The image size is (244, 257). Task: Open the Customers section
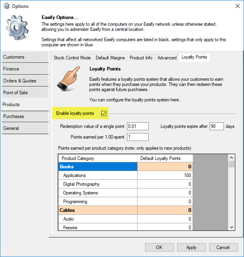pyautogui.click(x=25, y=57)
